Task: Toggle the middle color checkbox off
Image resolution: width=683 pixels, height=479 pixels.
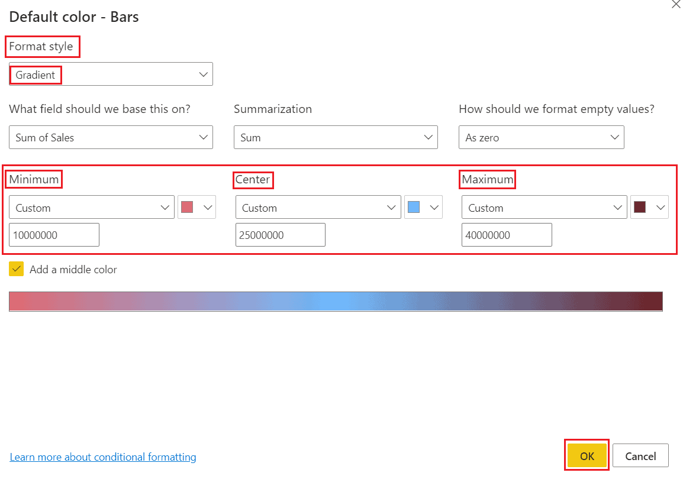Action: (16, 268)
